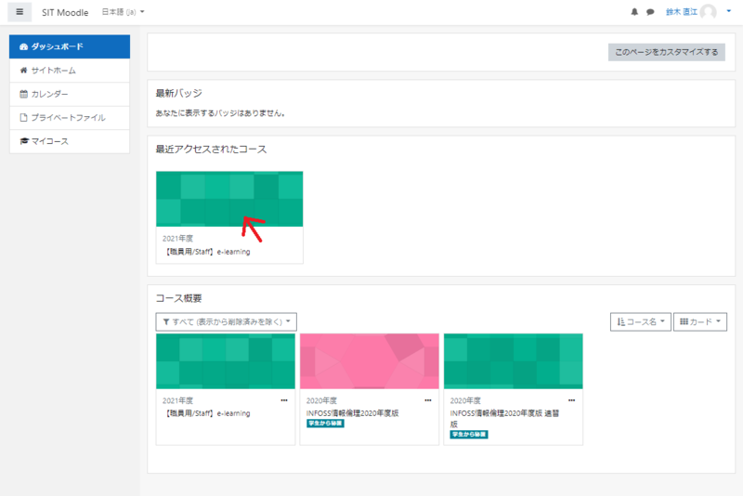Screen dimensions: 743x496
Task: Click the calendar icon beside カレンダー
Action: [24, 94]
